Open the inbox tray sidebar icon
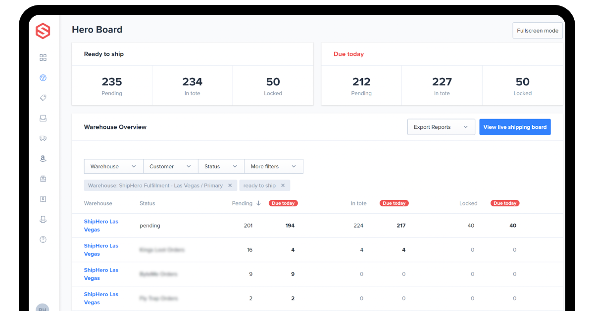The image size is (594, 311). tap(43, 118)
